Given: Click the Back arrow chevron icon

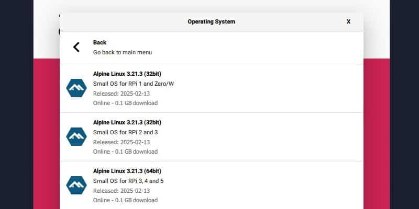Looking at the screenshot, I should 76,47.
